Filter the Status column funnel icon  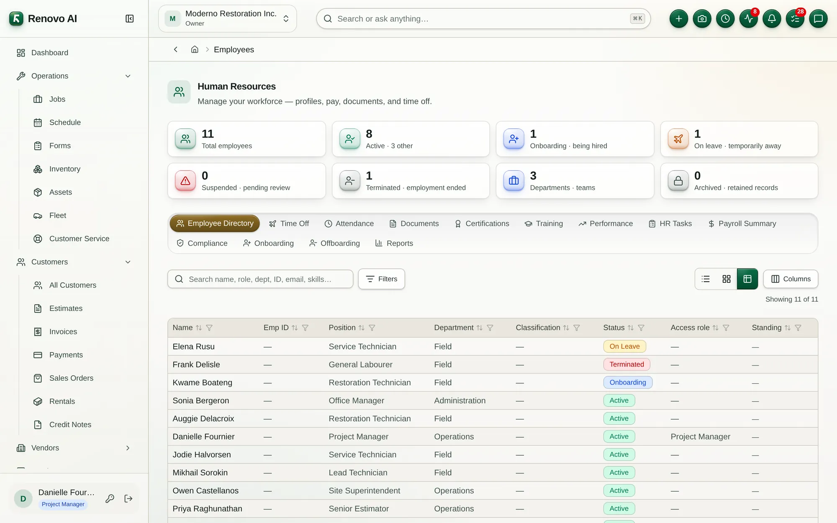click(x=641, y=328)
